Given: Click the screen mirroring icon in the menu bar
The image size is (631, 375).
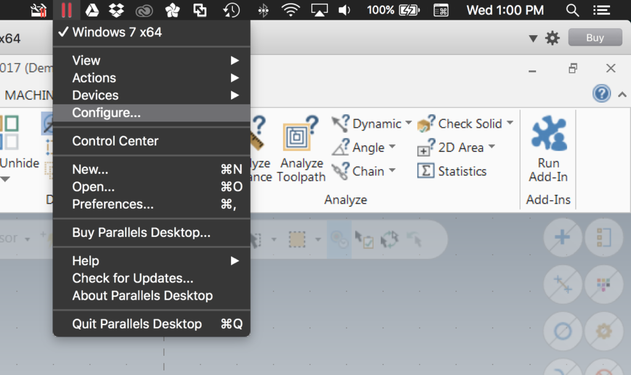Looking at the screenshot, I should coord(319,10).
